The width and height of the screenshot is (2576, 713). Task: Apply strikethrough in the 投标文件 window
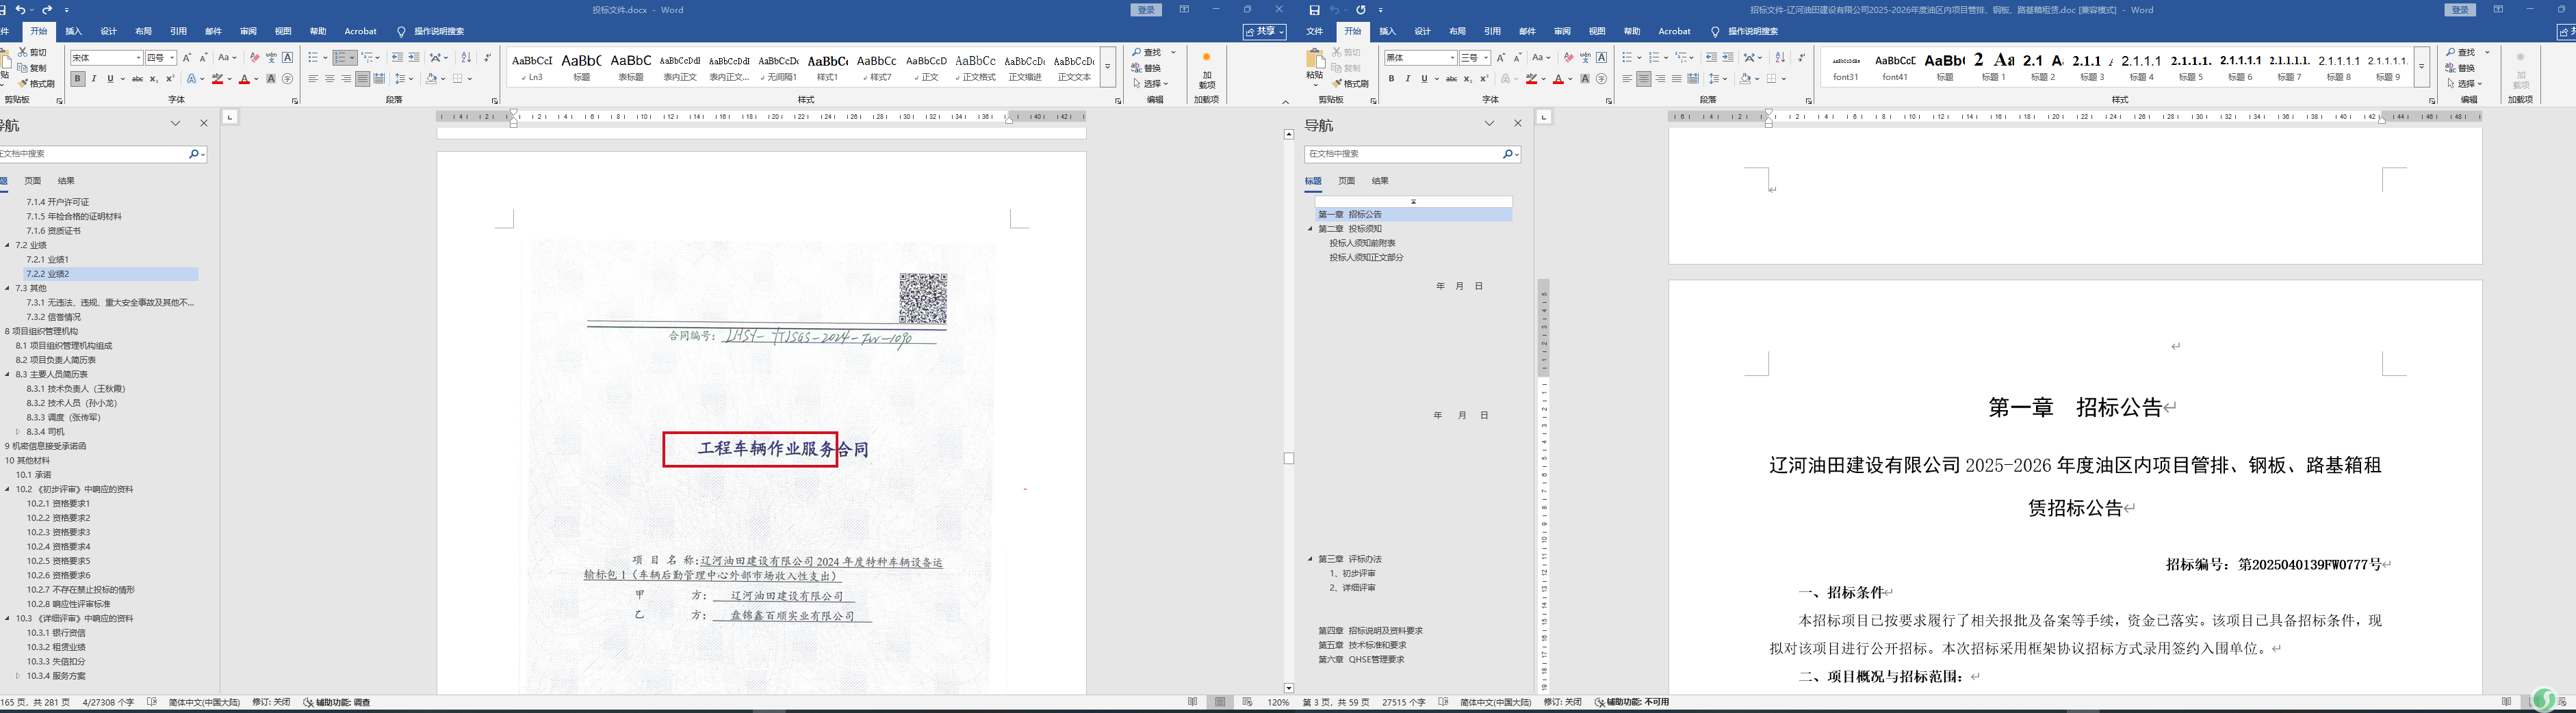[x=137, y=79]
